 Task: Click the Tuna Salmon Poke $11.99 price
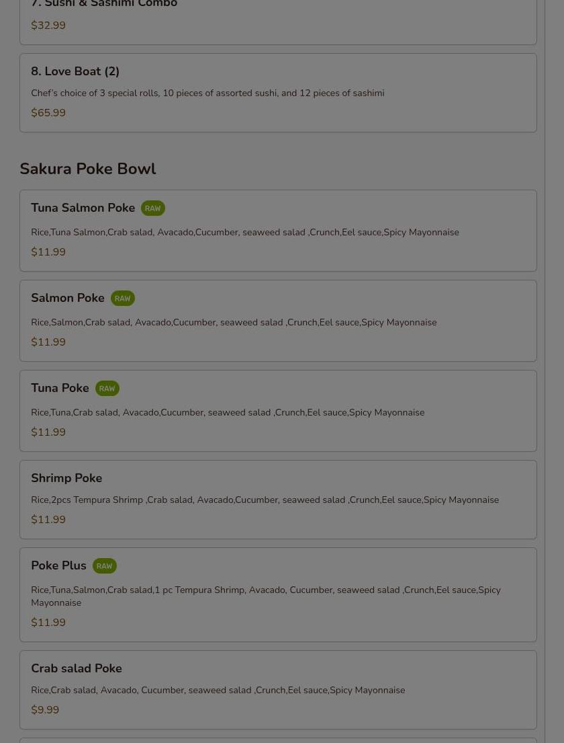pyautogui.click(x=48, y=252)
